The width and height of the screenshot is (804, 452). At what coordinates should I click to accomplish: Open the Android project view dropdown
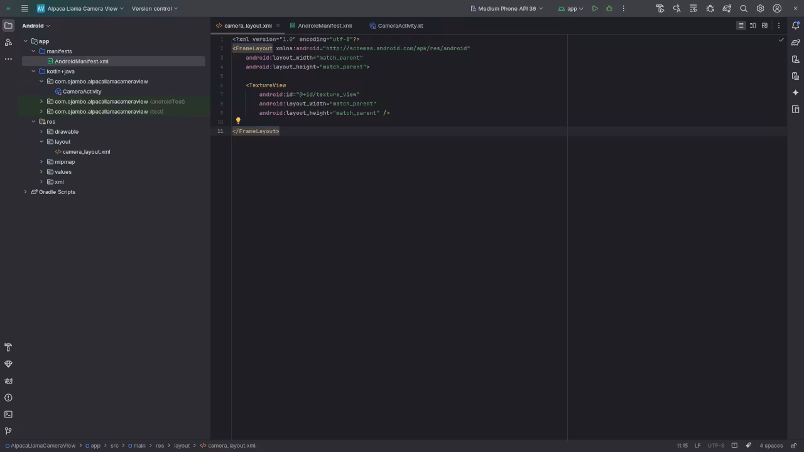click(36, 26)
